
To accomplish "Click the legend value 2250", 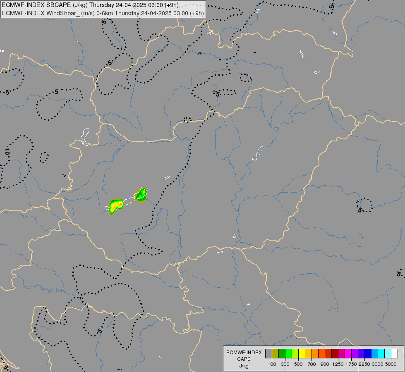I will [364, 364].
